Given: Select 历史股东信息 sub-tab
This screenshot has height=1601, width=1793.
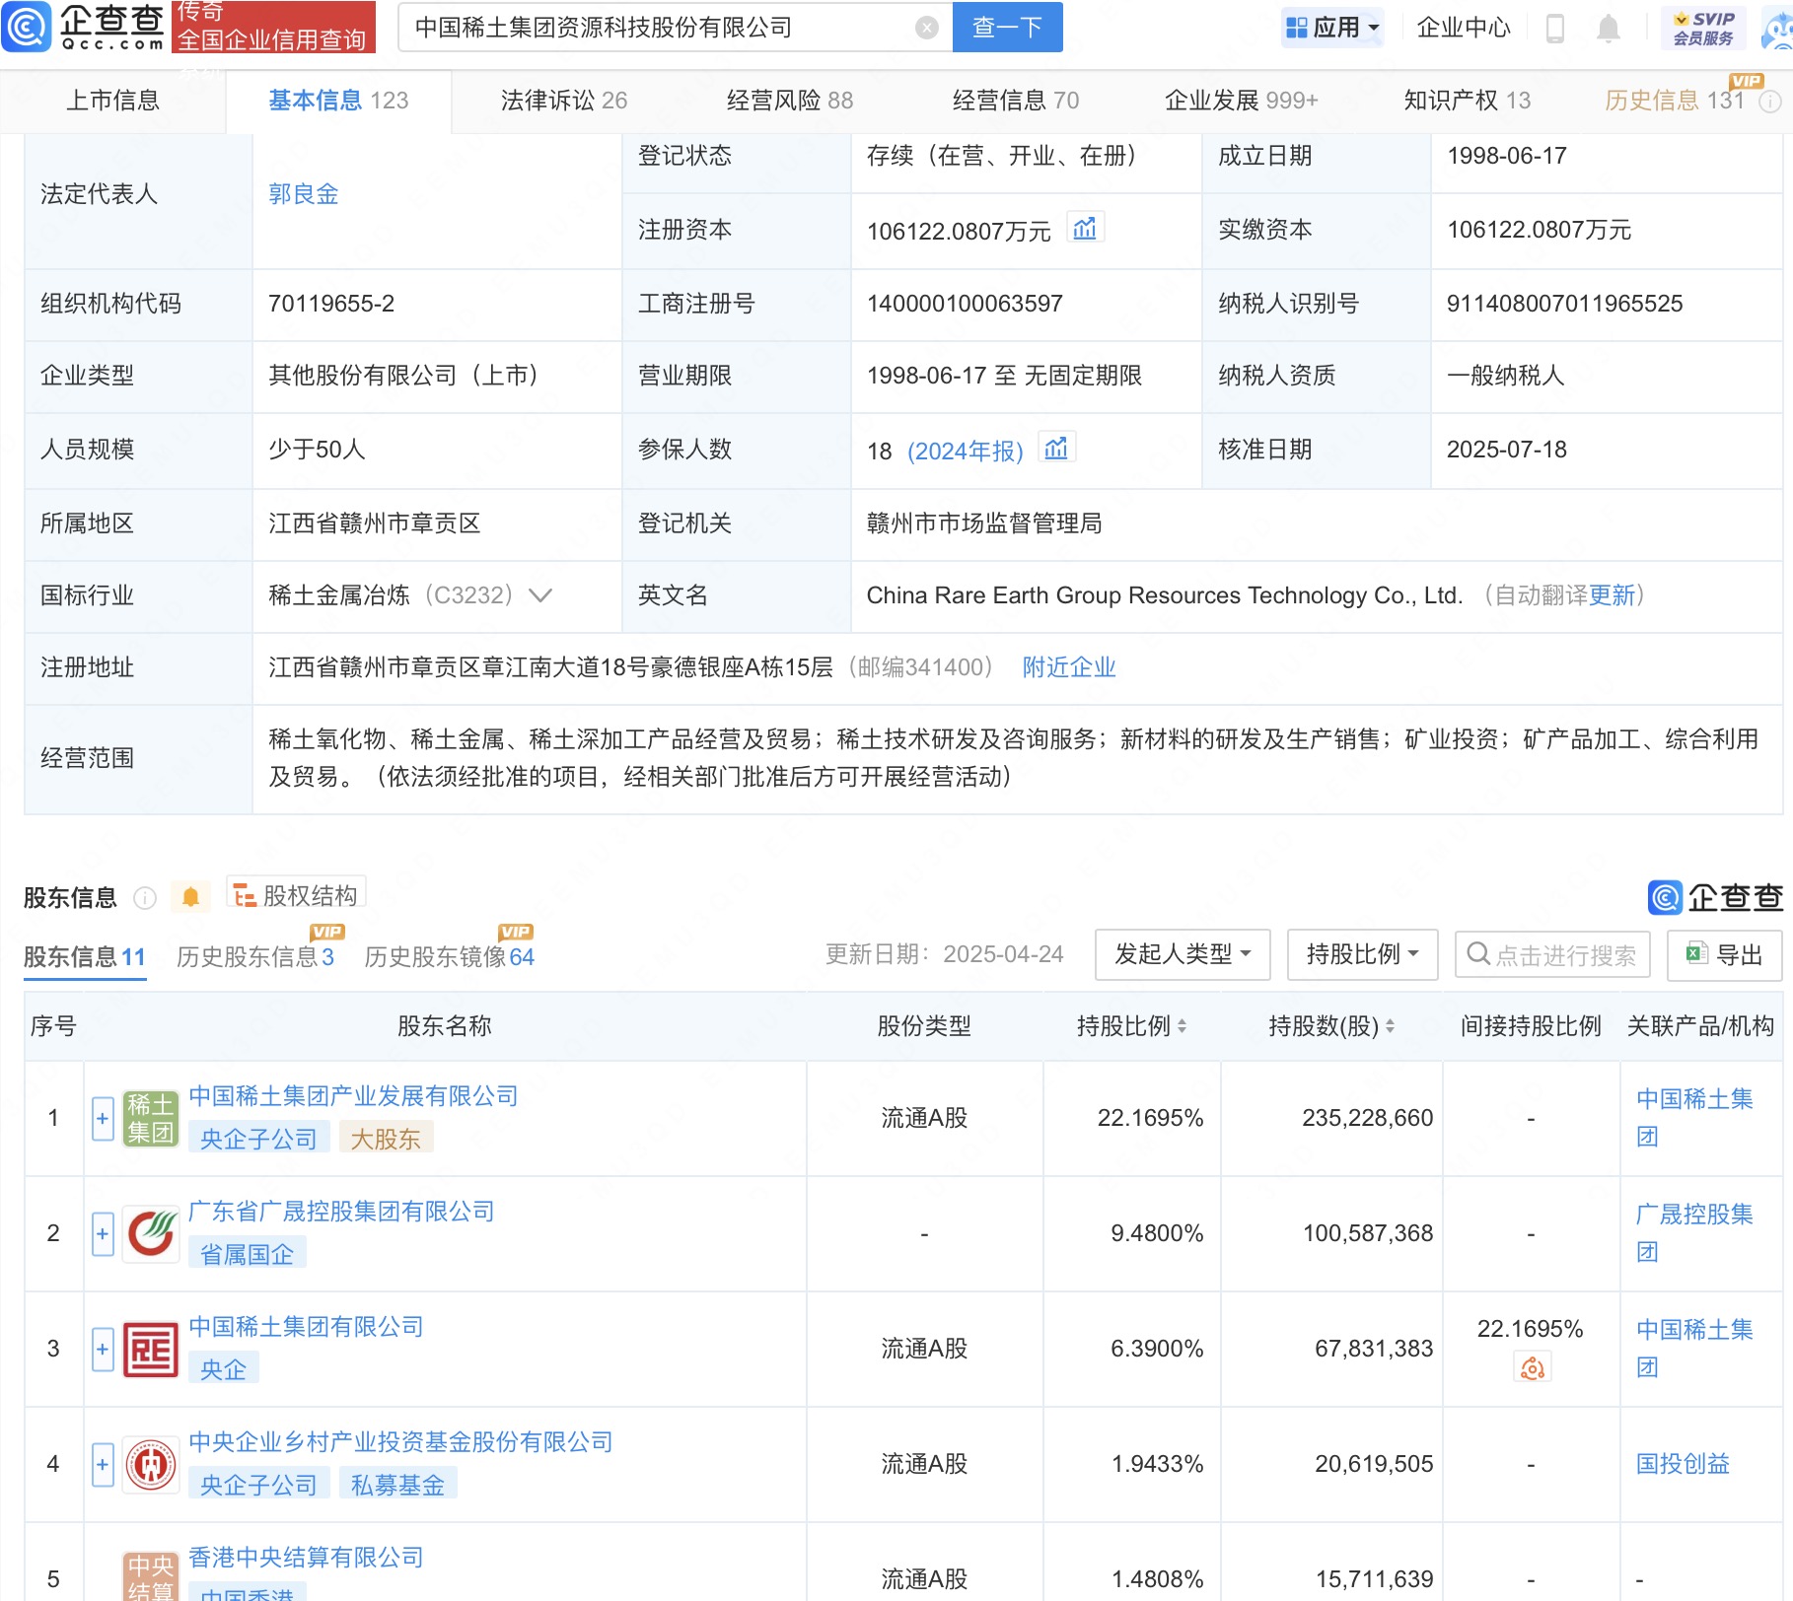Looking at the screenshot, I should pyautogui.click(x=255, y=956).
